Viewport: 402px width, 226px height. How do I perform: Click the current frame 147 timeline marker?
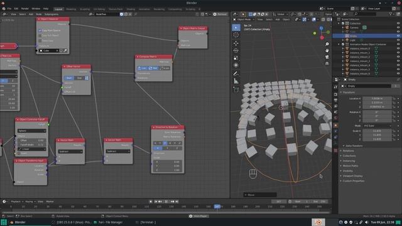click(x=217, y=207)
